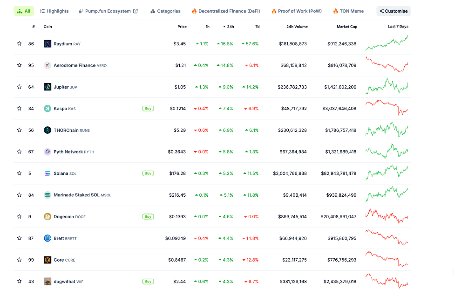Click the Buy button for Dogecoin

(x=148, y=216)
